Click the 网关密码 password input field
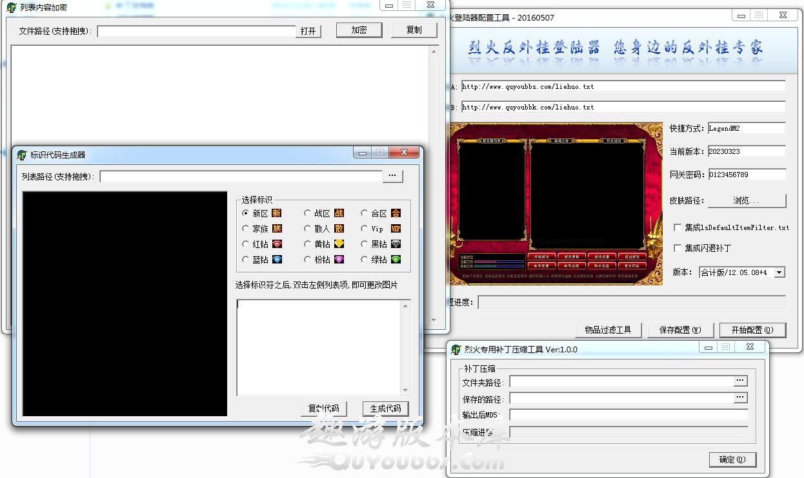Viewport: 804px width, 478px height. coord(747,175)
